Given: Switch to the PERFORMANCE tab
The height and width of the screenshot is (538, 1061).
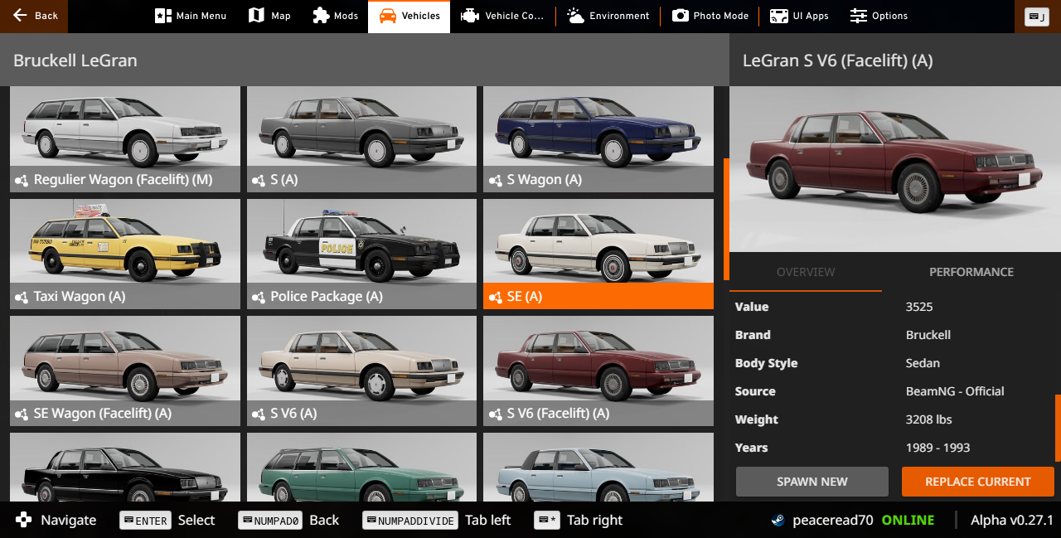Looking at the screenshot, I should [x=971, y=272].
